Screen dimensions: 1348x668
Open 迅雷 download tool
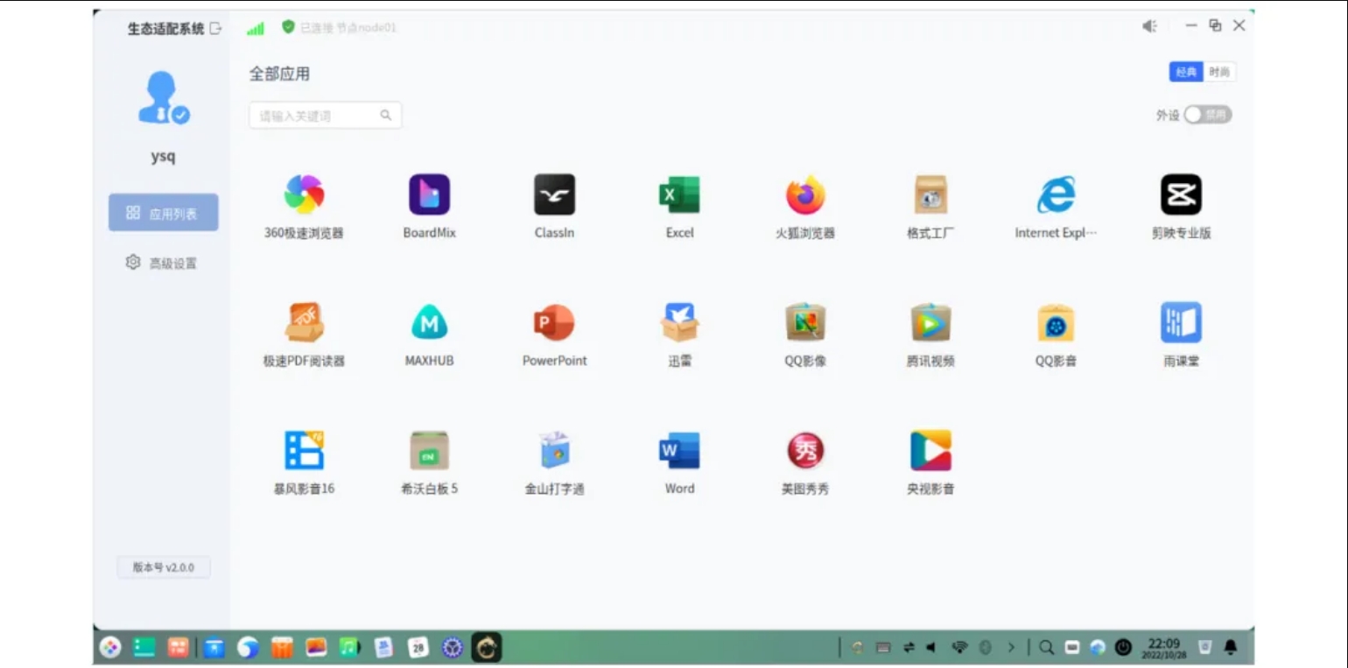[679, 322]
